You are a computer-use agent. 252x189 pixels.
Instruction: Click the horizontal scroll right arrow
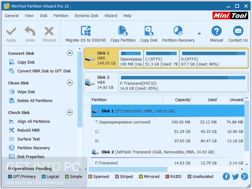pos(242,169)
